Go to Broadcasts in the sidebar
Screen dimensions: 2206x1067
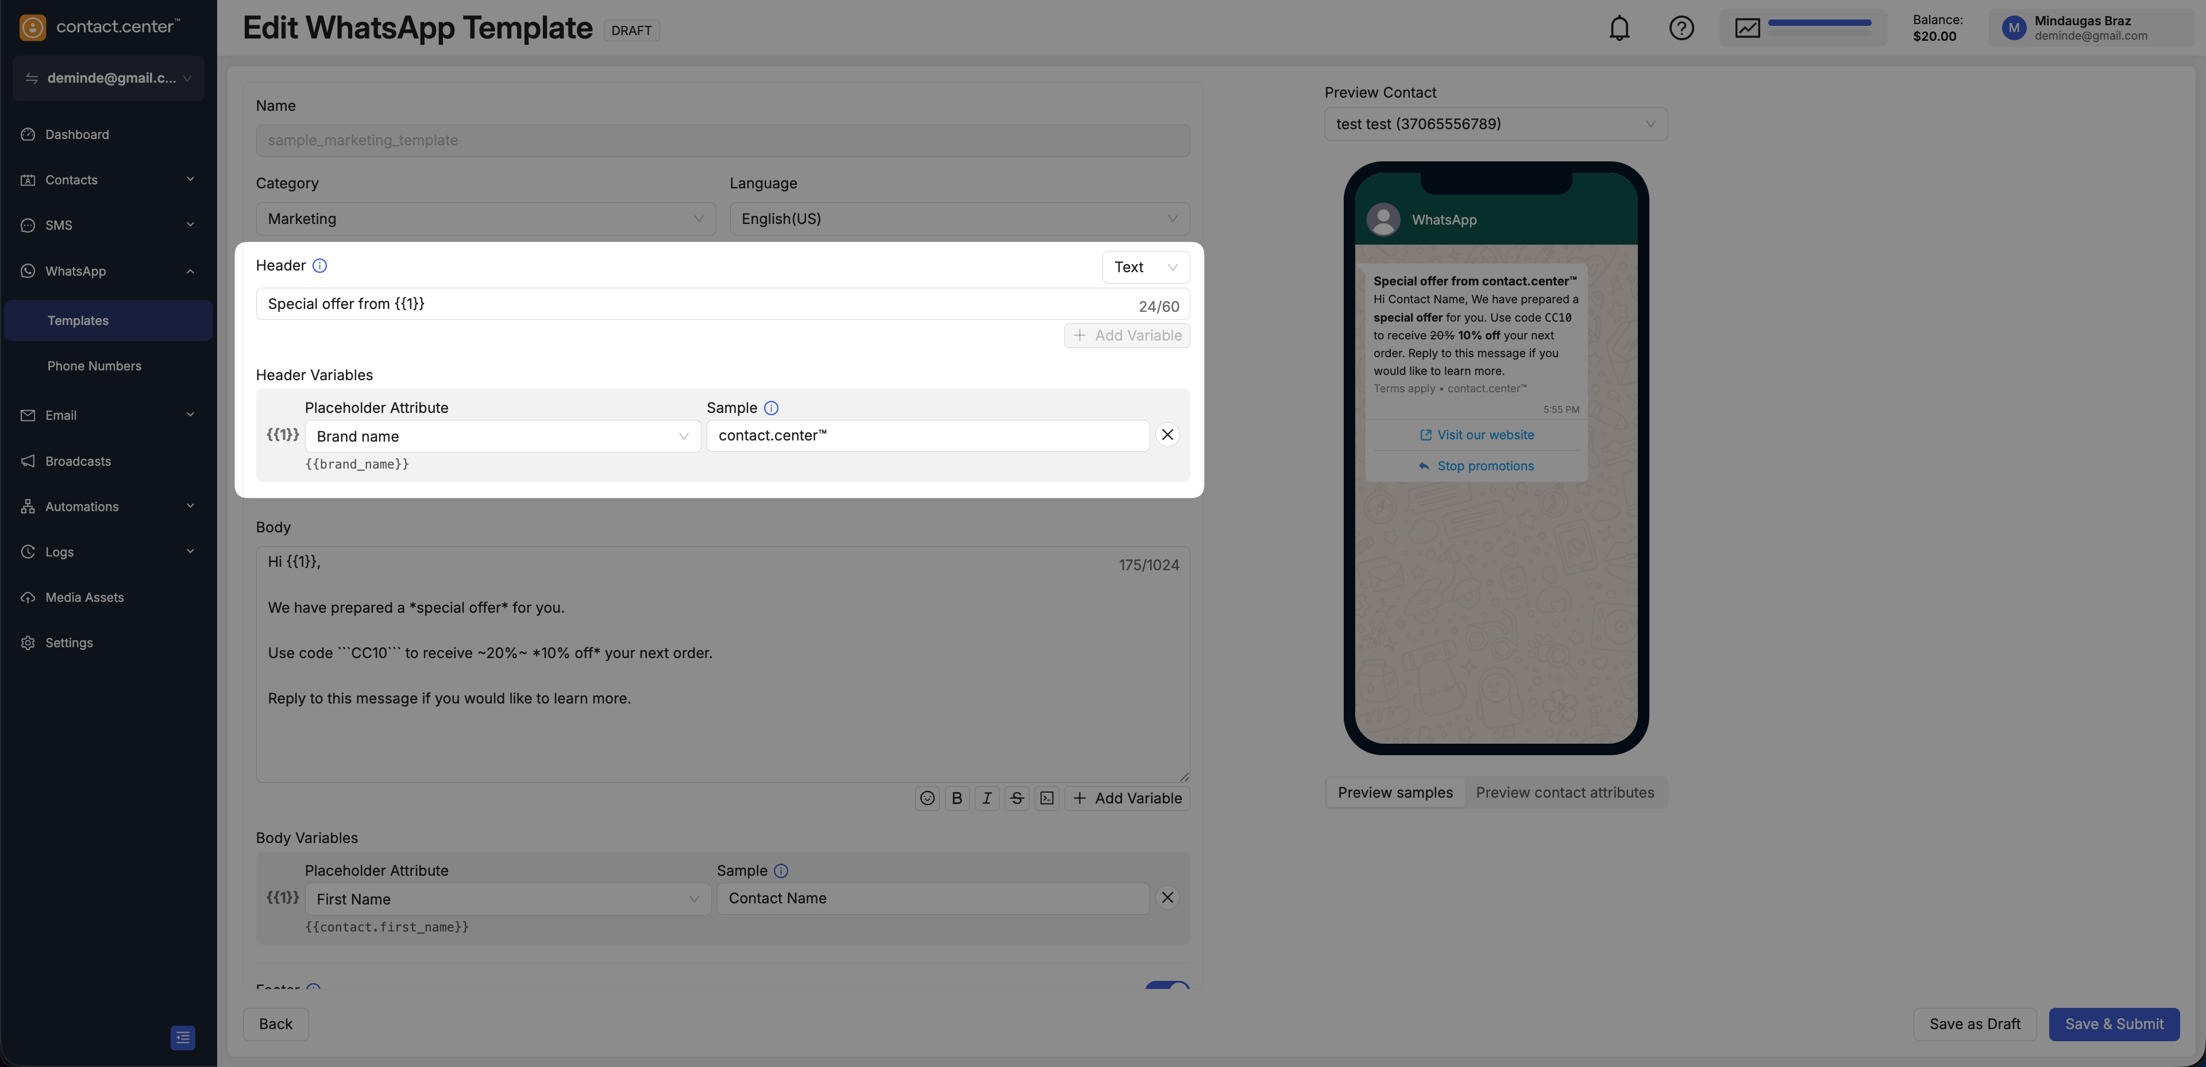(78, 462)
